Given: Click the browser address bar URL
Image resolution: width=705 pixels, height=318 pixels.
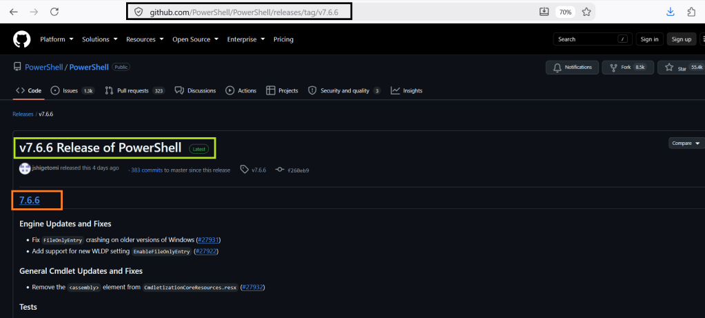Looking at the screenshot, I should 244,12.
